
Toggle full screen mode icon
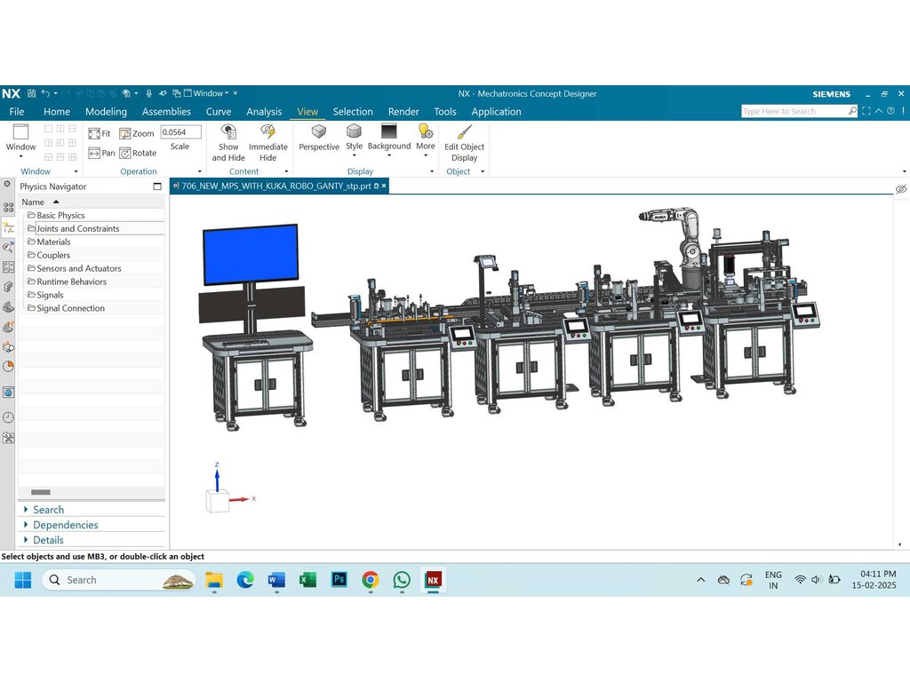tap(866, 111)
